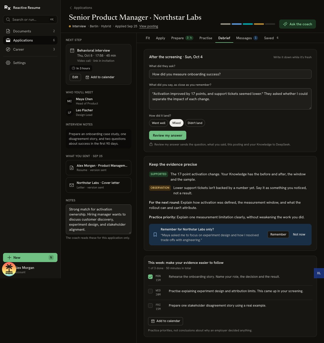
Task: Click the palm tree avatar of Alex Morgan
Action: click(x=9, y=269)
